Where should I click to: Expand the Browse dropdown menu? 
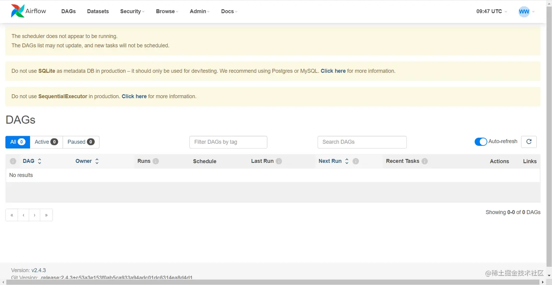click(167, 11)
